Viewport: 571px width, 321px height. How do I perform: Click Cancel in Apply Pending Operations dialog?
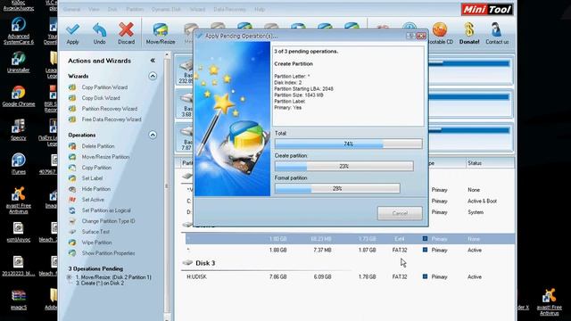pyautogui.click(x=400, y=213)
